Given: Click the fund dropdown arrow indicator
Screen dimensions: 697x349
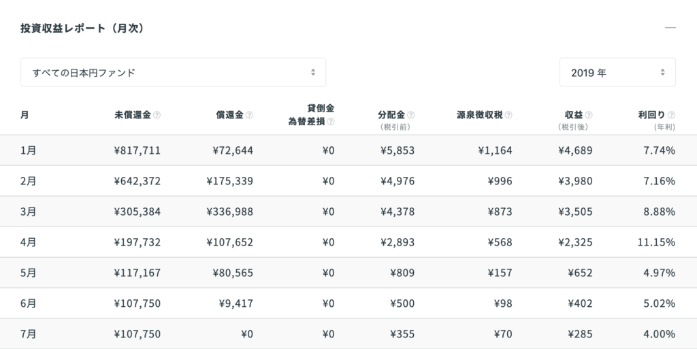Looking at the screenshot, I should (313, 72).
